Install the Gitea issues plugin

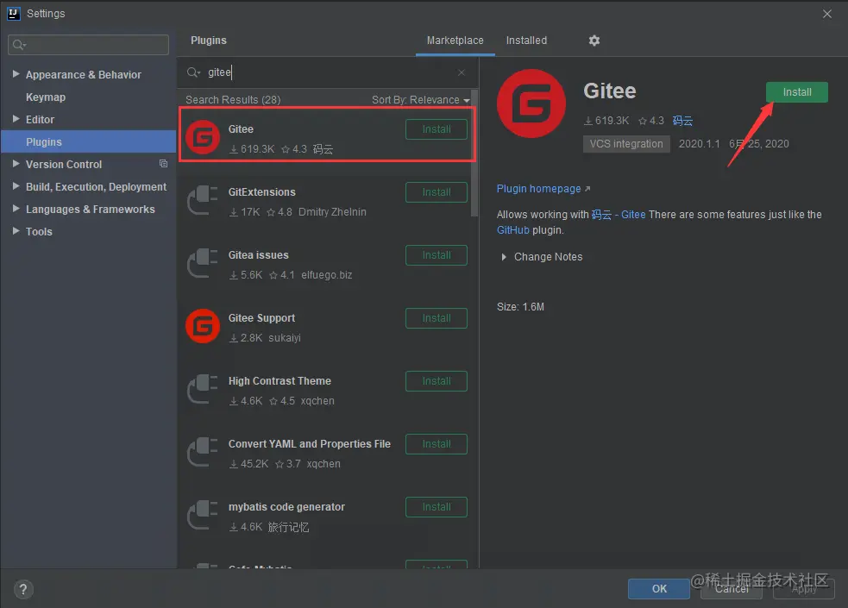437,255
